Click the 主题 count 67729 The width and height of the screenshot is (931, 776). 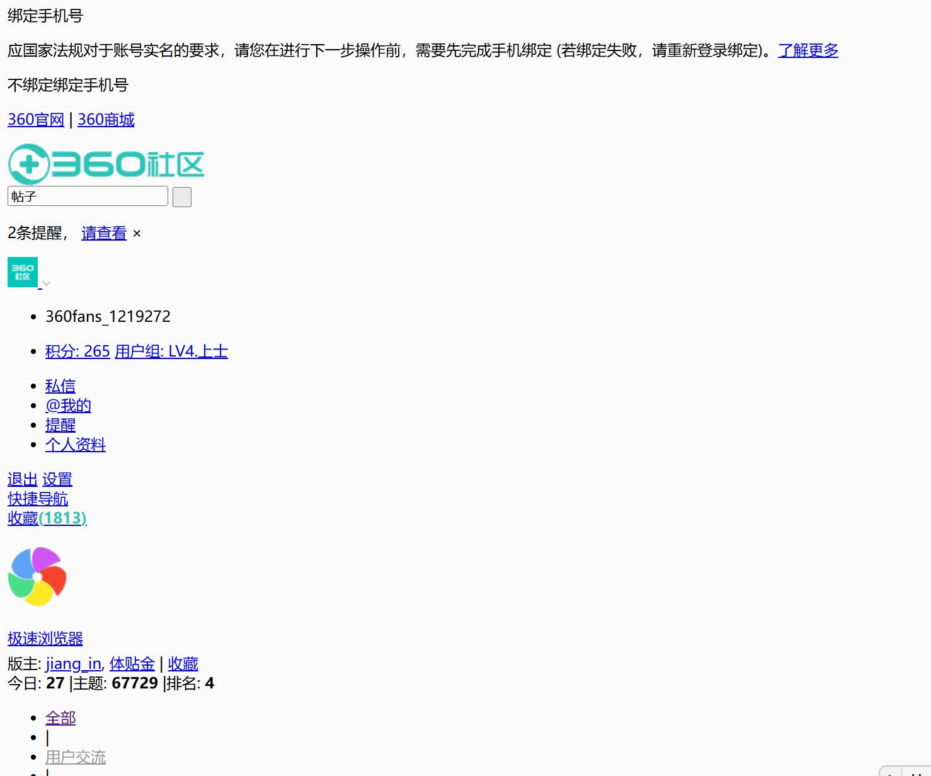point(135,683)
